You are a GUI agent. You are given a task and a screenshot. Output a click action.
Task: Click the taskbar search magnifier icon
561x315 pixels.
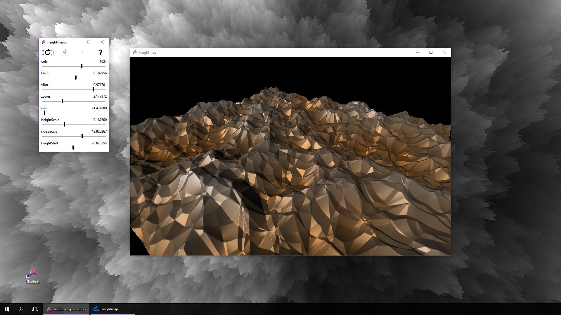(x=21, y=309)
